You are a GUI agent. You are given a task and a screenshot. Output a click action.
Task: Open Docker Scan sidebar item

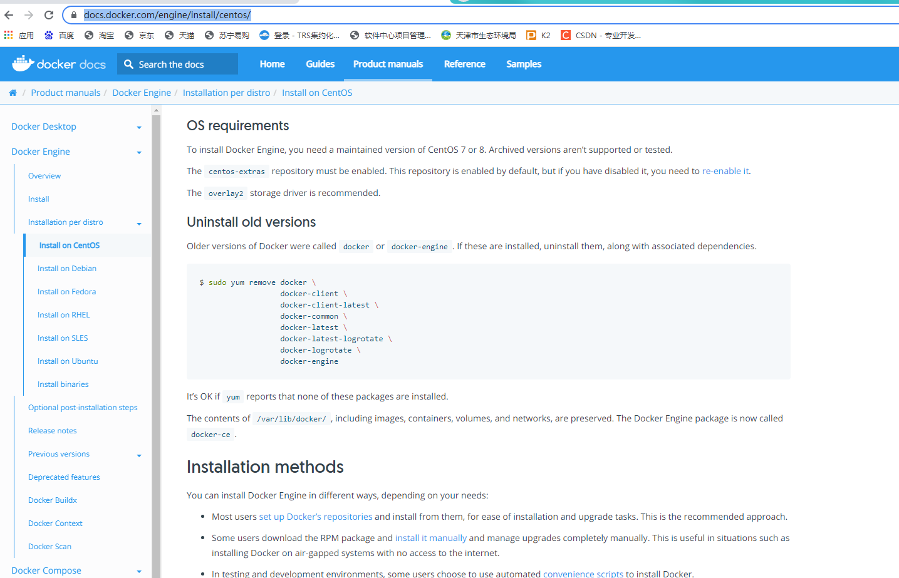click(49, 547)
